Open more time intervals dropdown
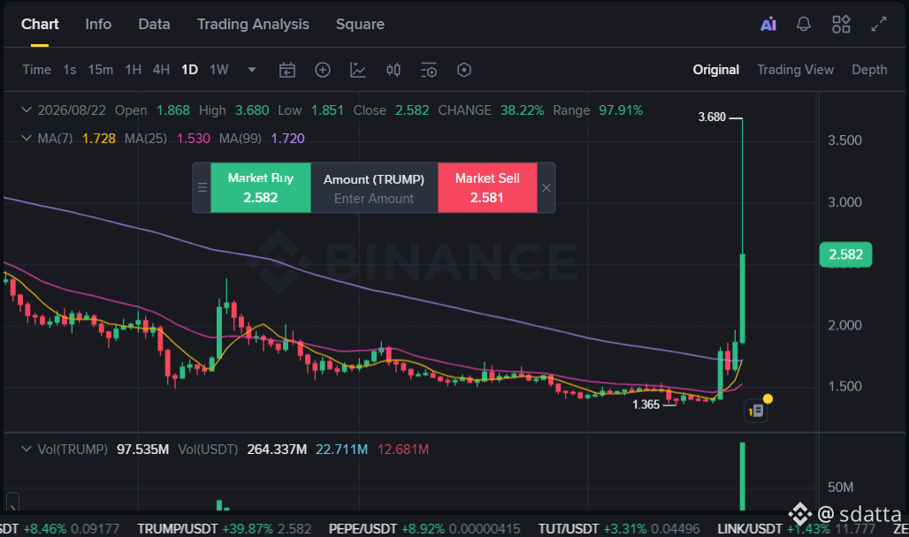 click(252, 70)
